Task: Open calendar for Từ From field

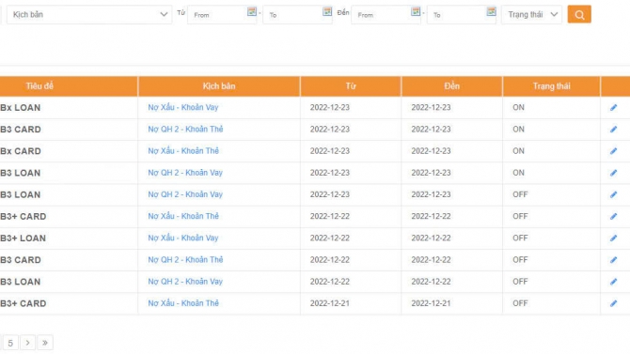Action: coord(251,11)
